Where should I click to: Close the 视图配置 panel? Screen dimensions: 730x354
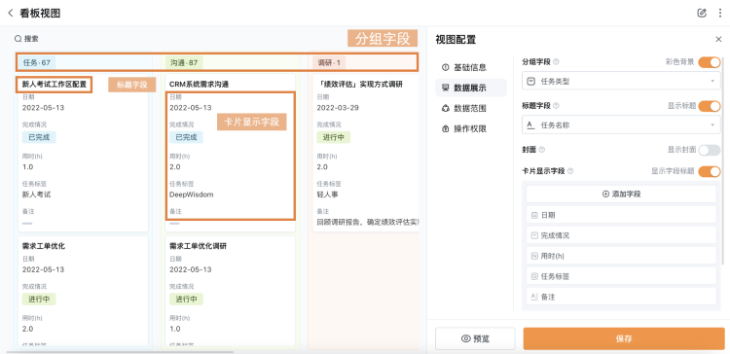719,40
